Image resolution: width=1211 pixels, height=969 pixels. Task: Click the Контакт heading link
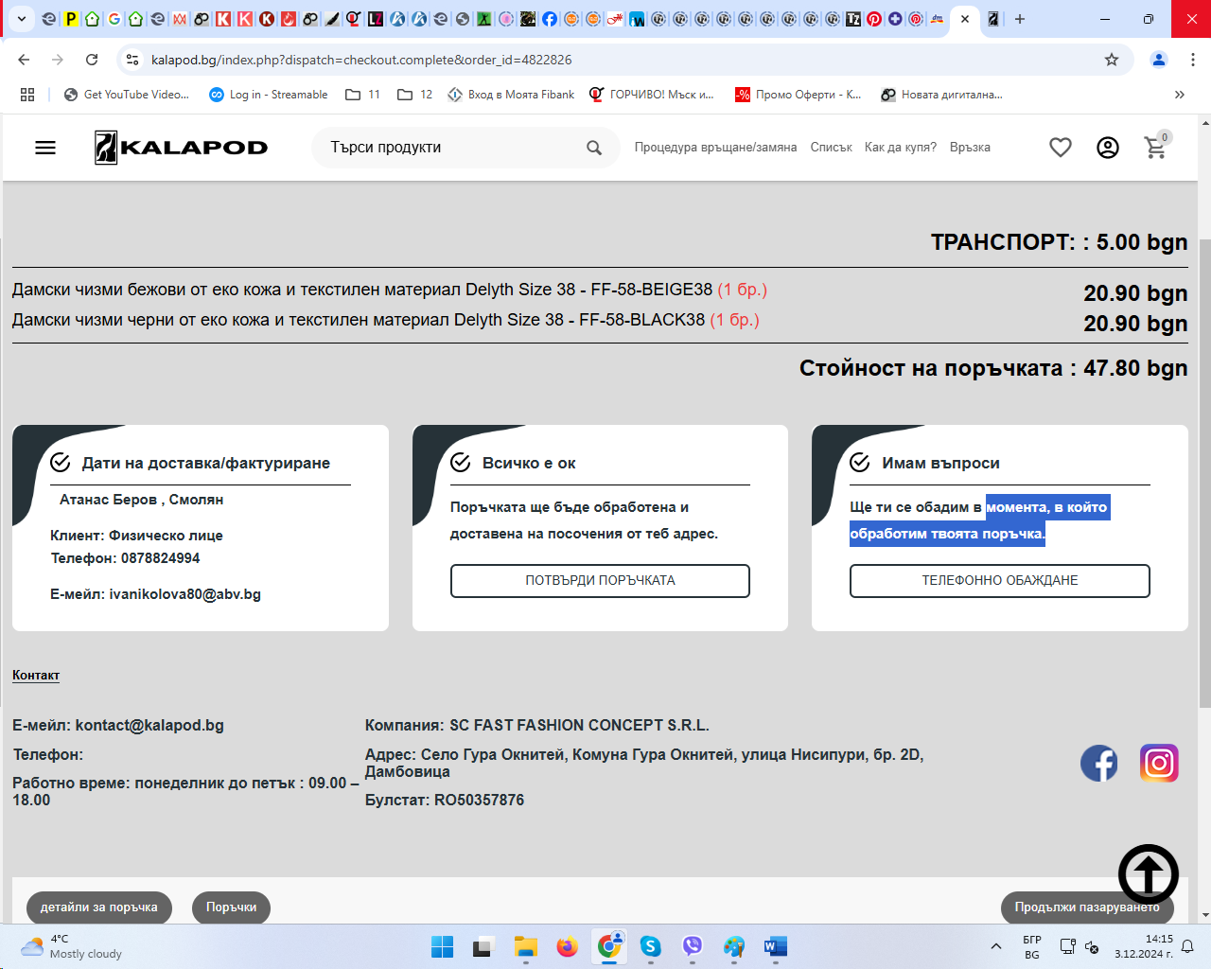[x=36, y=676]
